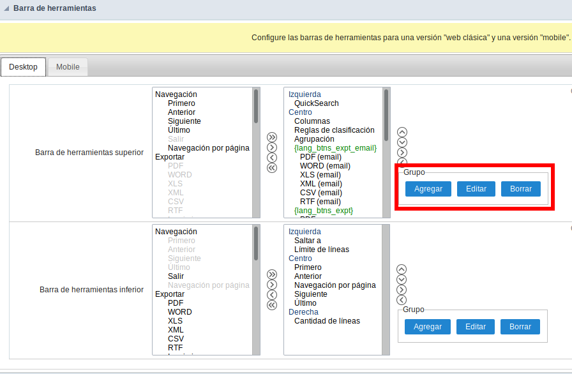Viewport: 572px width, 374px height.
Task: Move the selected lower toolbar item down
Action: click(402, 280)
